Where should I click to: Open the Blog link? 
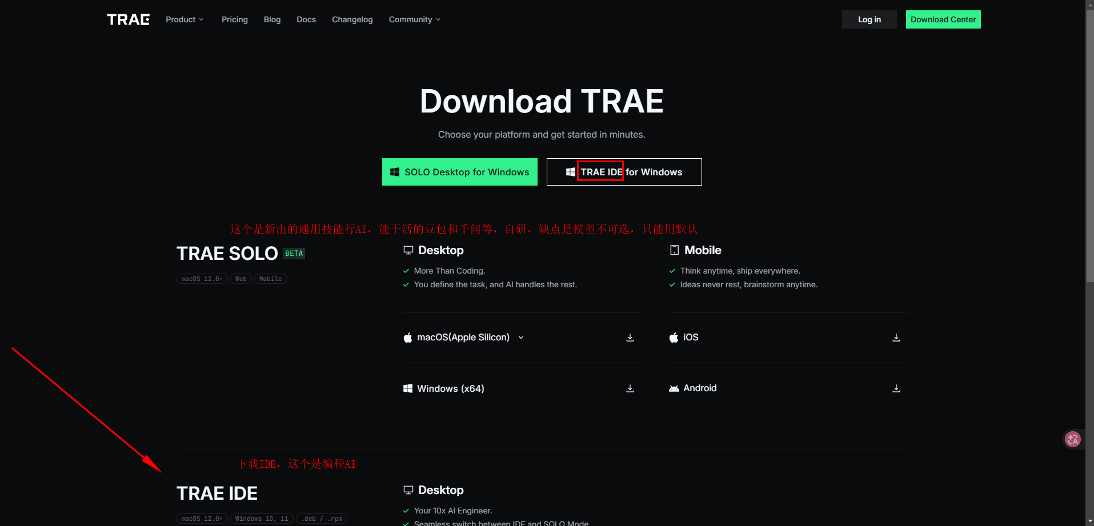(272, 19)
